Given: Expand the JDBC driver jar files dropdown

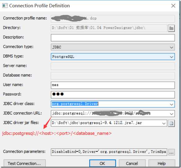Looking at the screenshot, I should 164,123.
